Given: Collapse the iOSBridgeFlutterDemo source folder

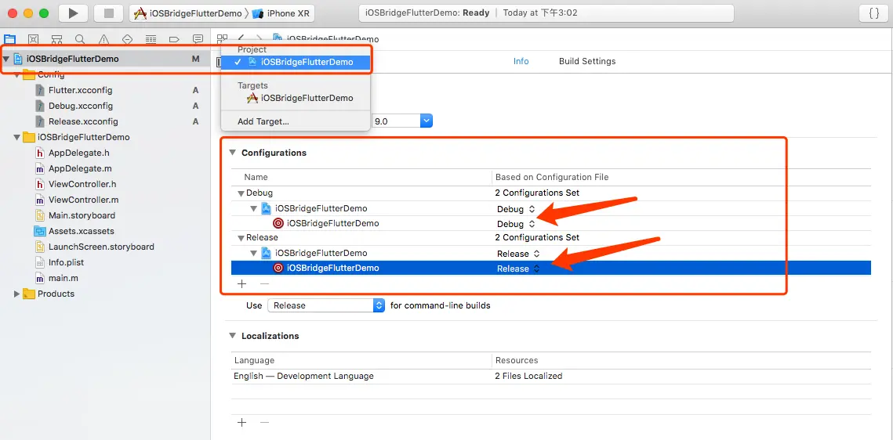Looking at the screenshot, I should [x=17, y=137].
